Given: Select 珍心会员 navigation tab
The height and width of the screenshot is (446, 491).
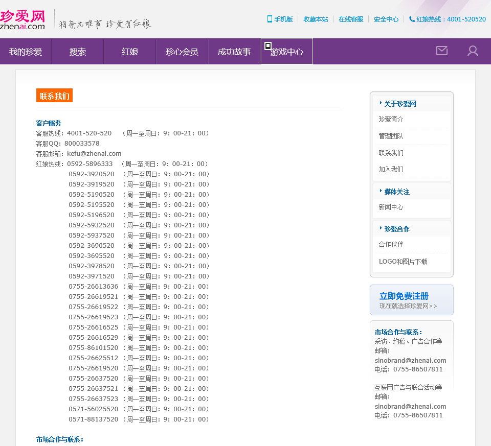Looking at the screenshot, I should 182,52.
